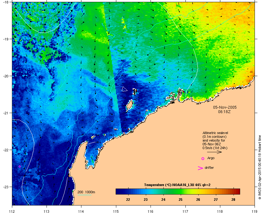This screenshot has height=213, width=264.
Task: Click the latitude label '-21'
Action: click(6, 113)
